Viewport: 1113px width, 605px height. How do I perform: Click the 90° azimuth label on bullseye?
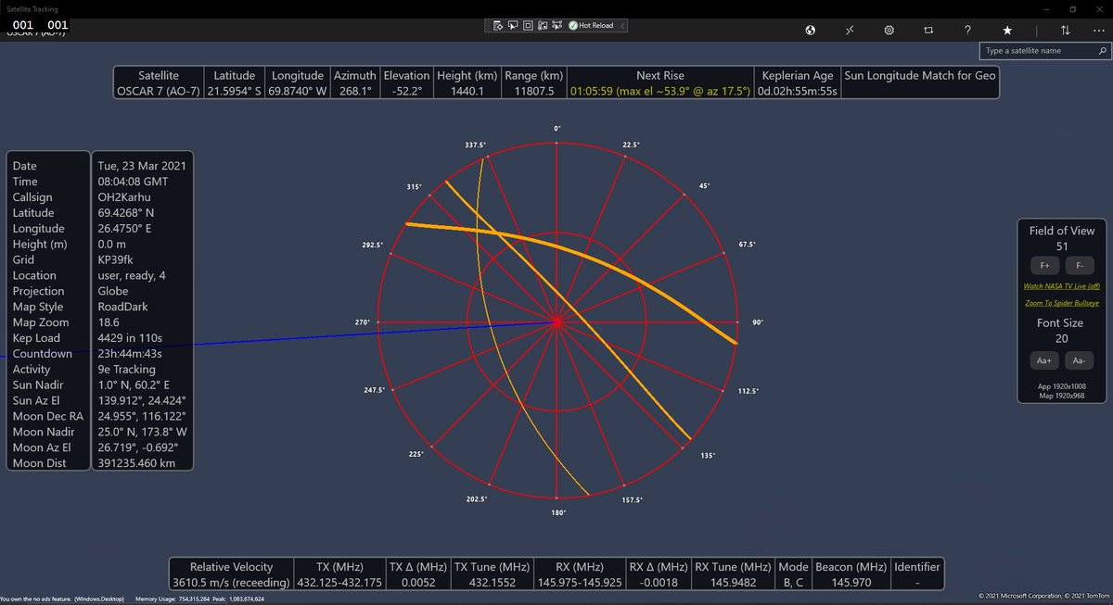click(757, 322)
